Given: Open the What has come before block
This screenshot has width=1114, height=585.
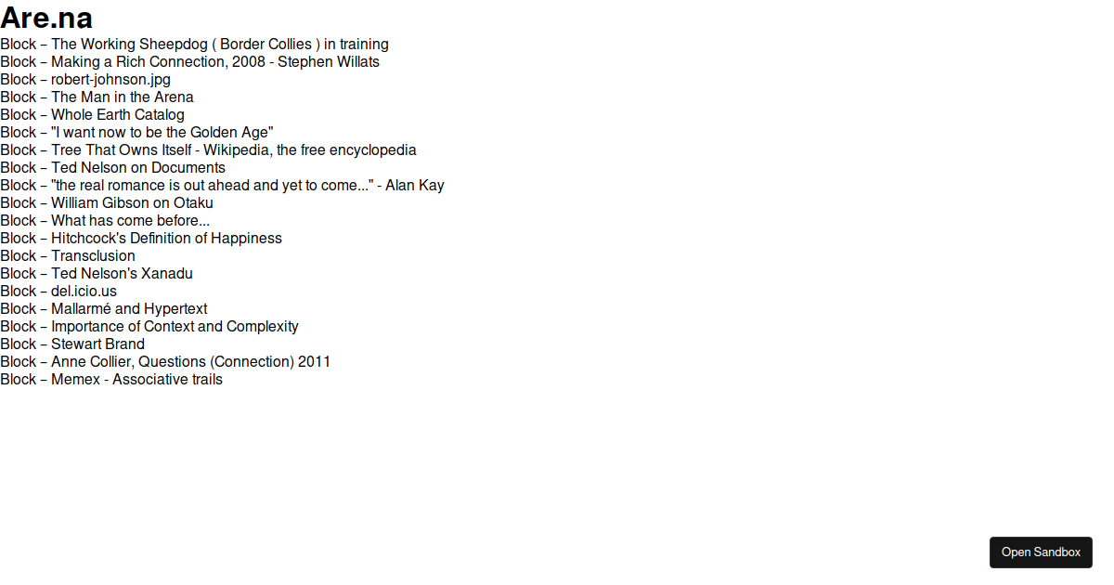Looking at the screenshot, I should tap(105, 220).
